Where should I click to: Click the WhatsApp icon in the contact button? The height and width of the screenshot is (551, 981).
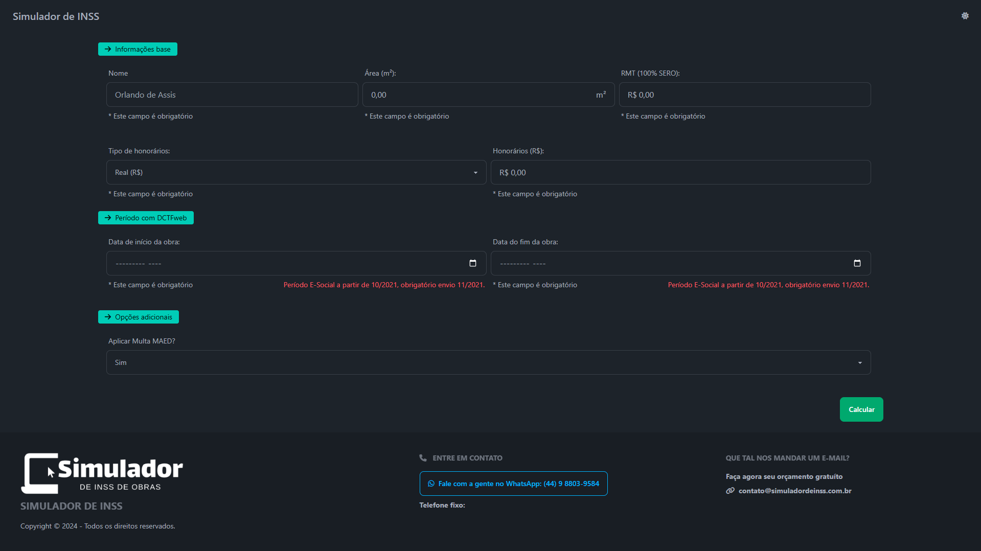pyautogui.click(x=431, y=484)
